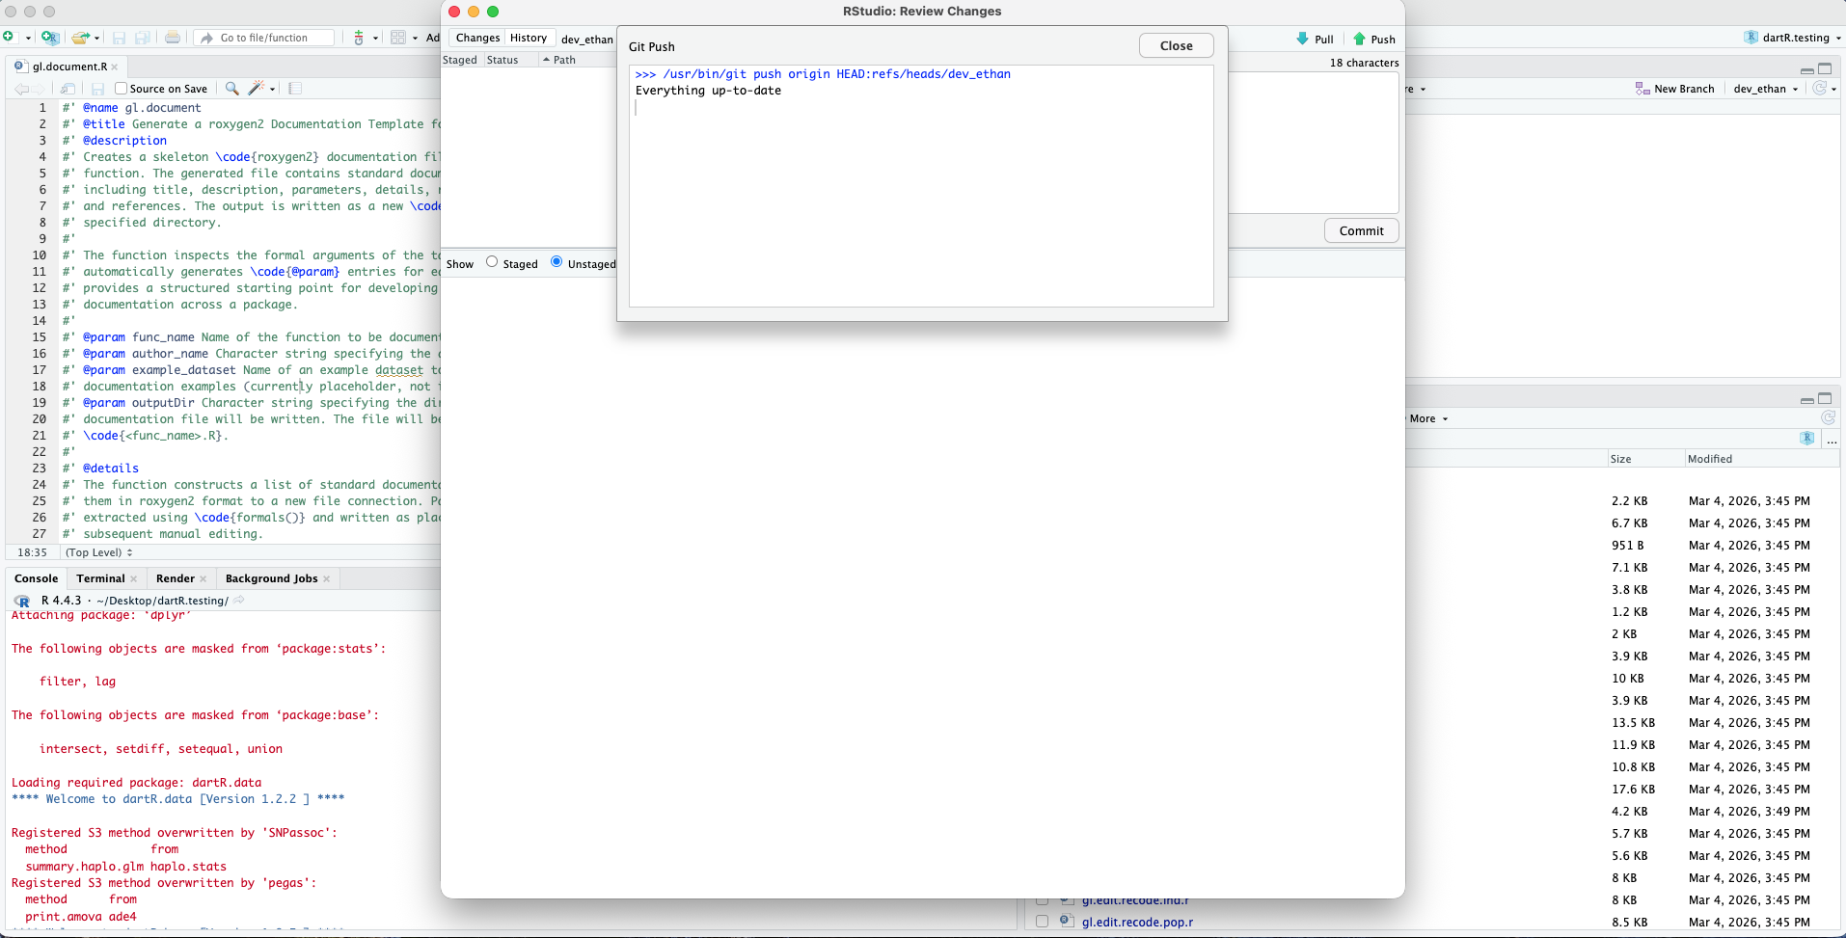Click the code tools magic wand icon
The image size is (1846, 938).
click(257, 88)
